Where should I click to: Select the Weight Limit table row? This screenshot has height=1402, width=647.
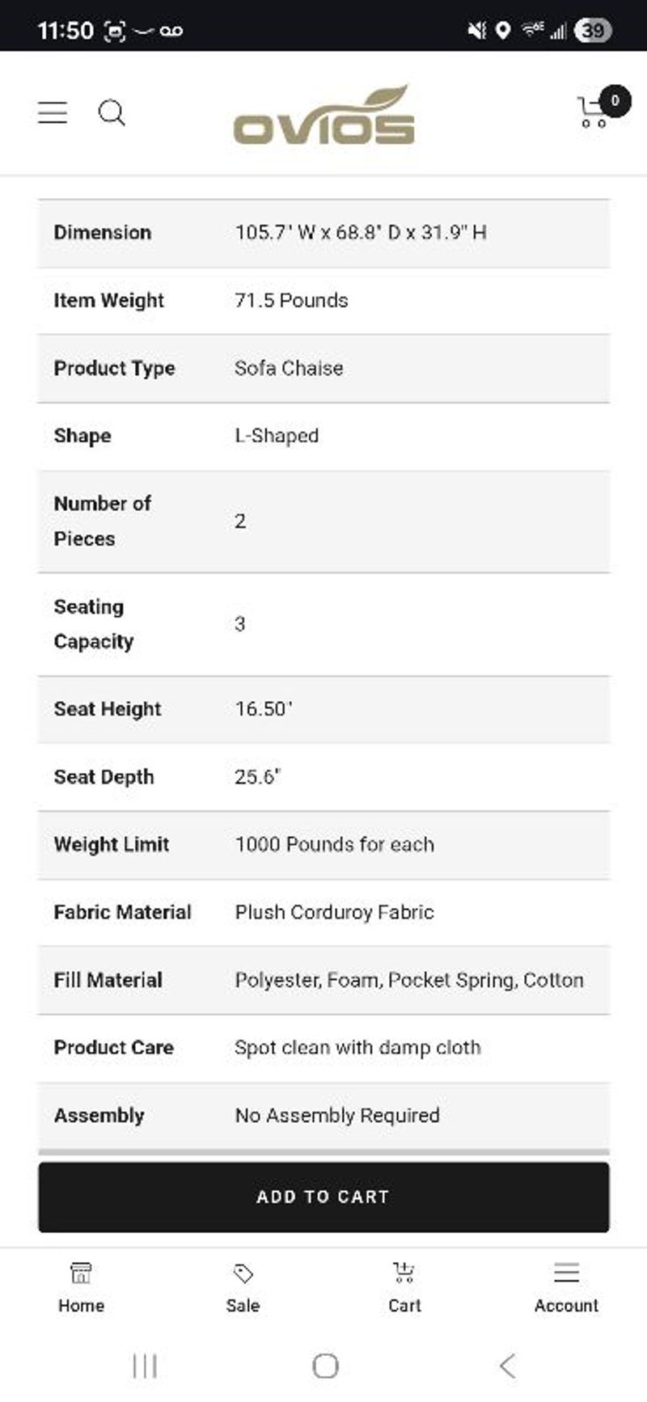(x=323, y=844)
